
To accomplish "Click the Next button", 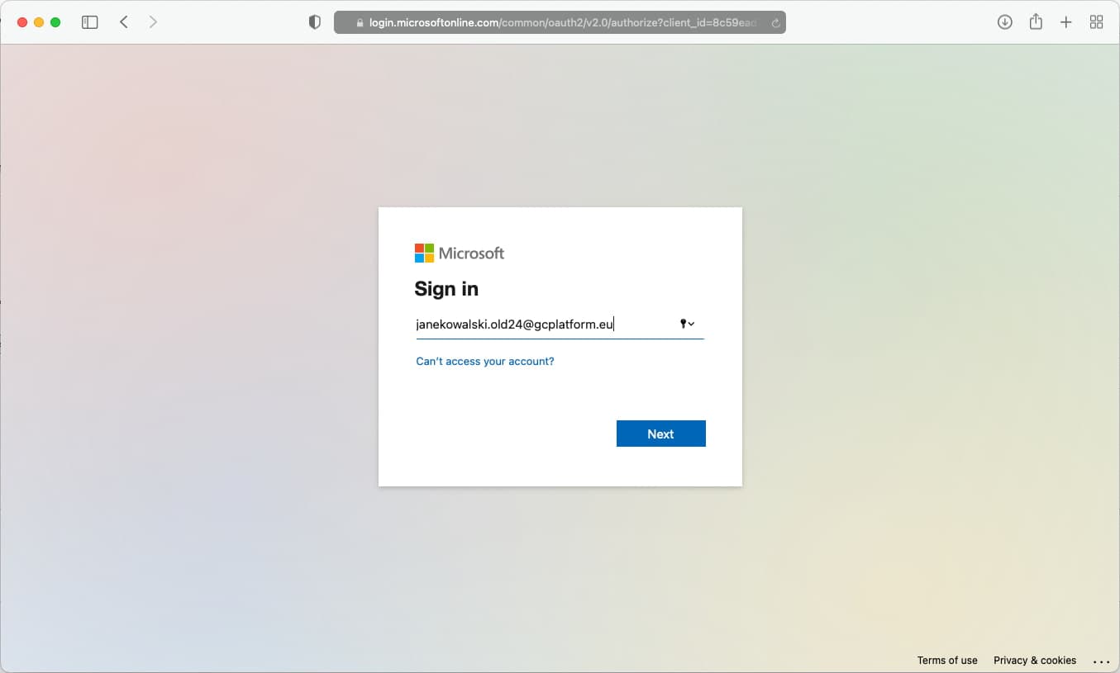I will (661, 434).
